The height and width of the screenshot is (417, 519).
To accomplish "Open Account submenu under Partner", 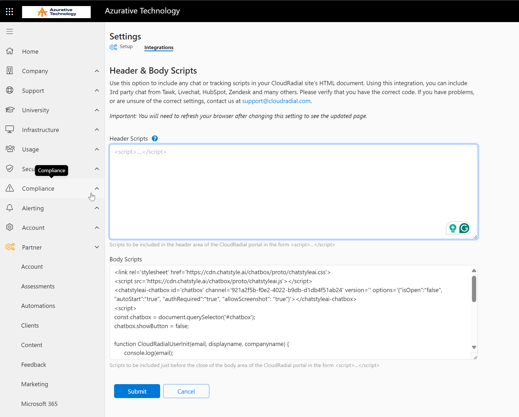I will 32,267.
